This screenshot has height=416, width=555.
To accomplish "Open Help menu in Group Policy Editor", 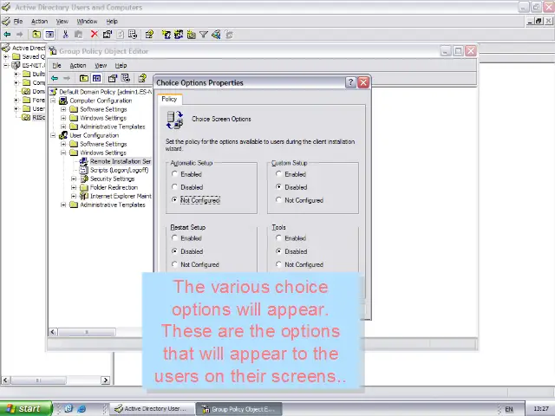I will 121,66.
